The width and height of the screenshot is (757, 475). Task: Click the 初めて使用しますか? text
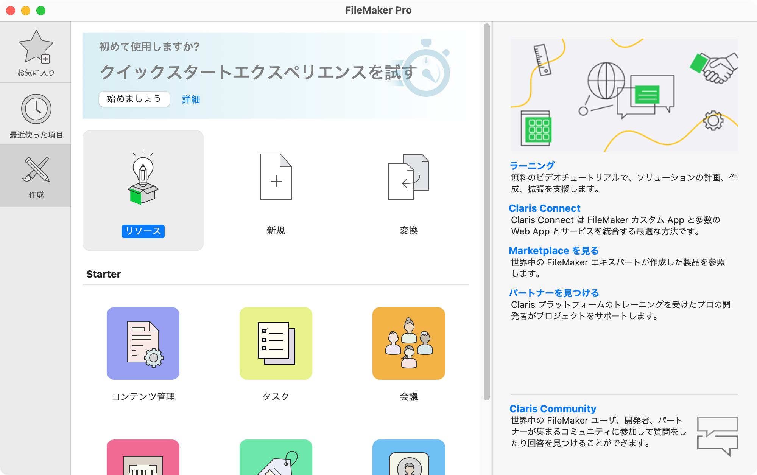pos(149,47)
